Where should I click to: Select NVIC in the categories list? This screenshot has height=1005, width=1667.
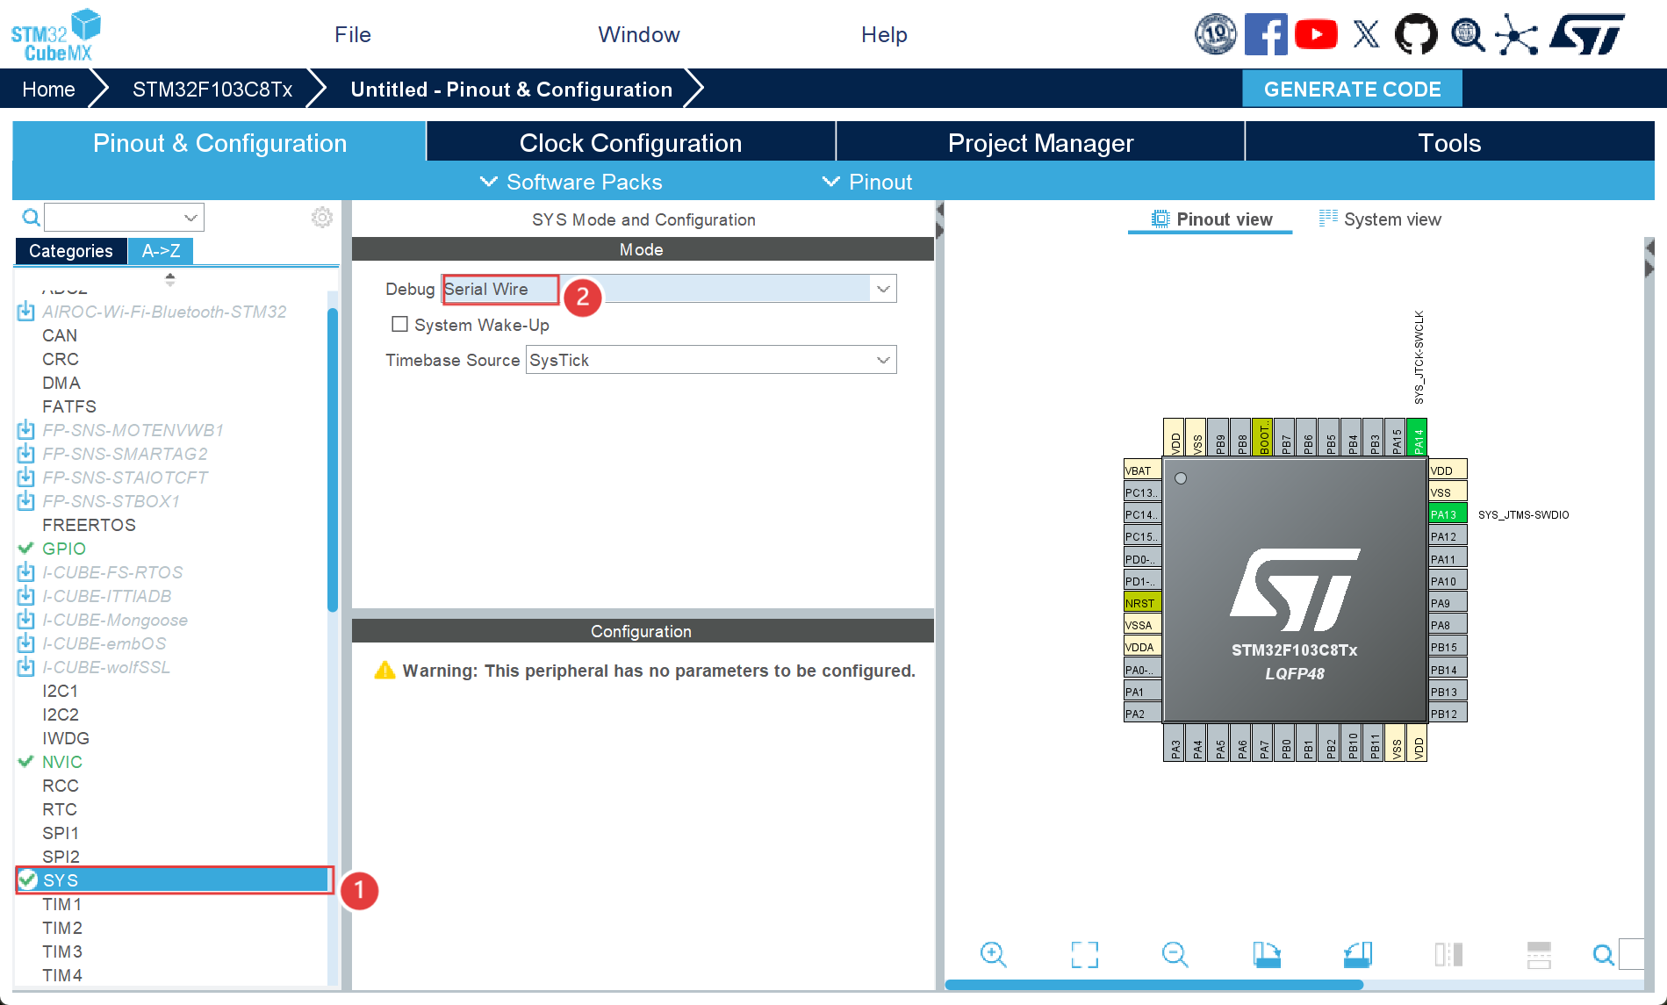tap(62, 762)
